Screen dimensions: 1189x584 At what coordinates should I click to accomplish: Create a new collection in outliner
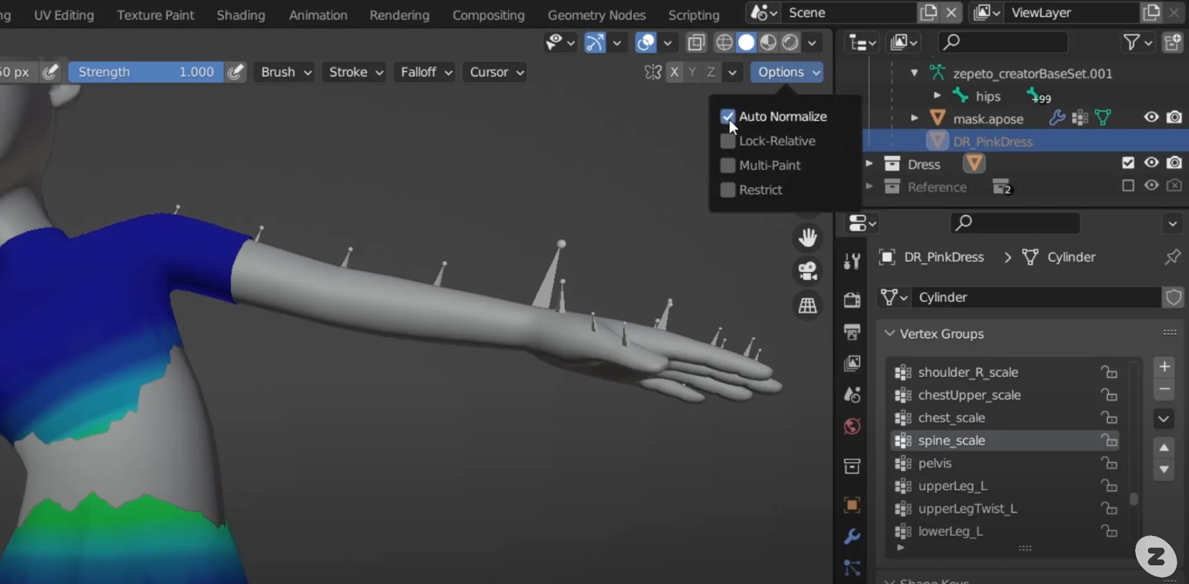[1173, 42]
